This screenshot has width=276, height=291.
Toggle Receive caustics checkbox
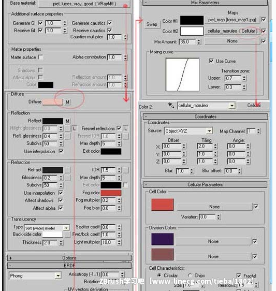pyautogui.click(x=110, y=30)
